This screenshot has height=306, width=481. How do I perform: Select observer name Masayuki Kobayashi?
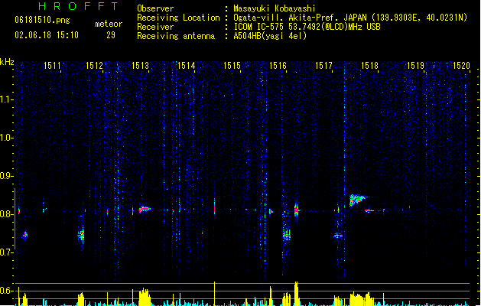(x=275, y=8)
